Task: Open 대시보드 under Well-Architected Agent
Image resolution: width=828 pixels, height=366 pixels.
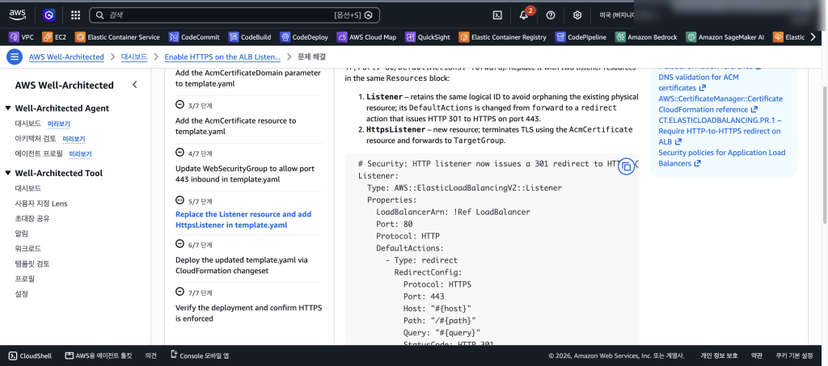Action: coord(28,124)
